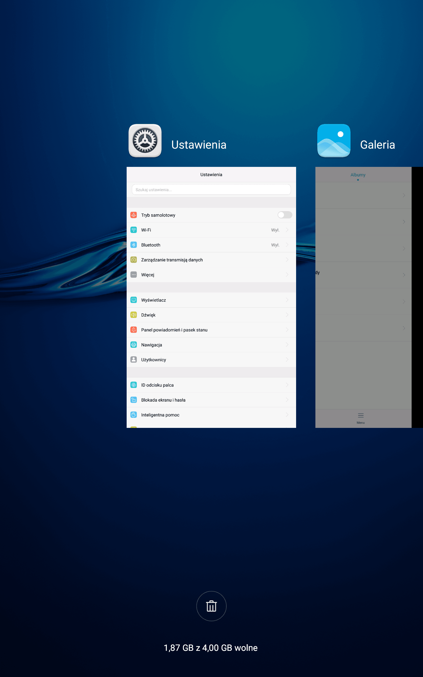Clear all recent apps with trash button

[x=211, y=606]
